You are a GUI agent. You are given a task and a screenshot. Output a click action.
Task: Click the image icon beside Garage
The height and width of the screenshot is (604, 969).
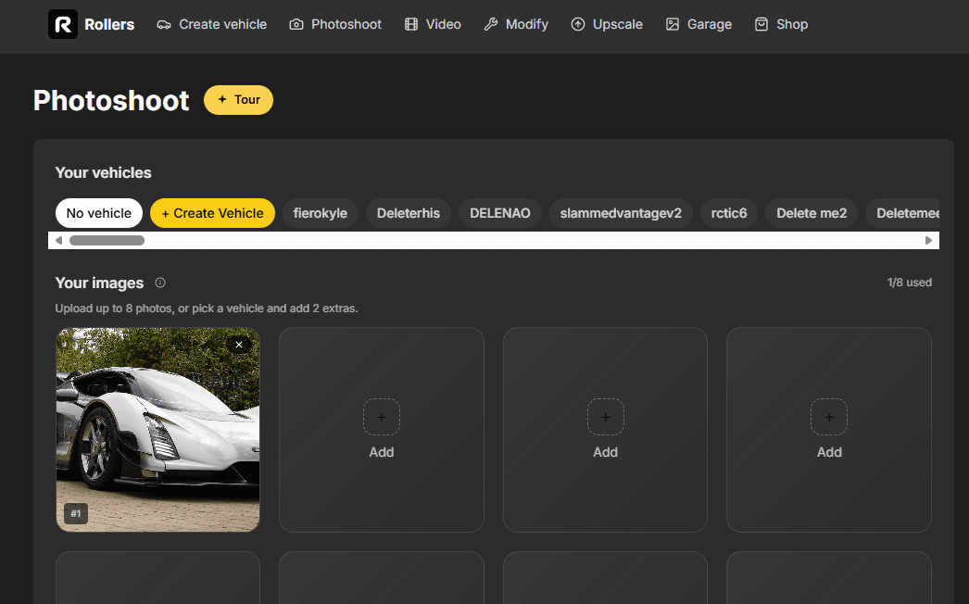coord(673,24)
